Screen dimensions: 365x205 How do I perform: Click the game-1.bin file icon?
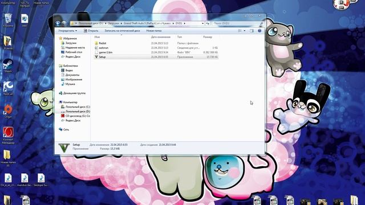coord(96,52)
